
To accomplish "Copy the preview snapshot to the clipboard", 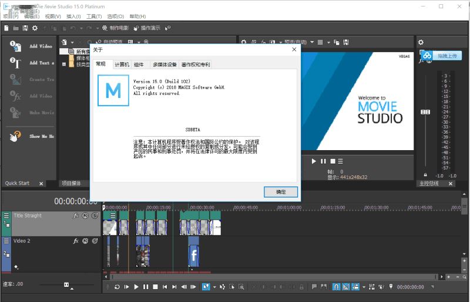I will (337, 42).
